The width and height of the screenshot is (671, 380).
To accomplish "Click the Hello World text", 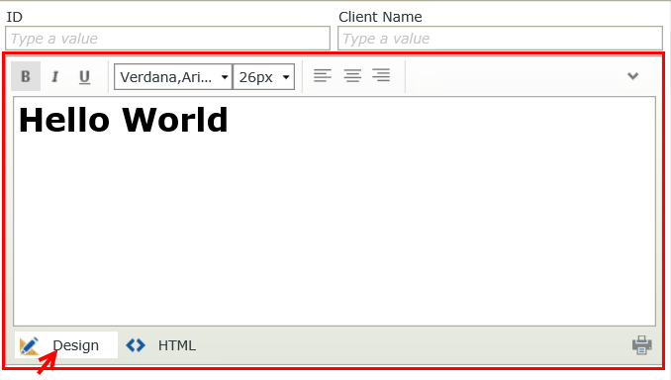I will pyautogui.click(x=124, y=121).
